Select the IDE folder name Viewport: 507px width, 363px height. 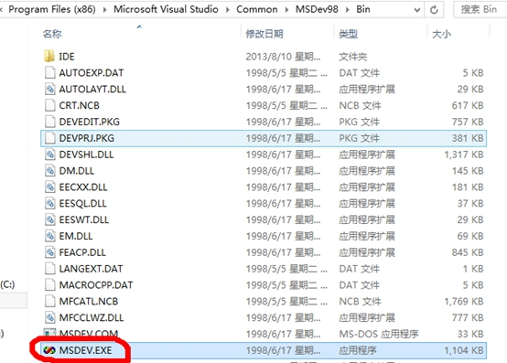click(x=67, y=57)
